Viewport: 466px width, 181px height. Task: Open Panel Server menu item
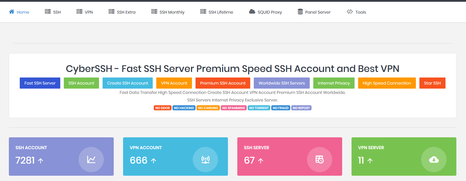(x=314, y=12)
